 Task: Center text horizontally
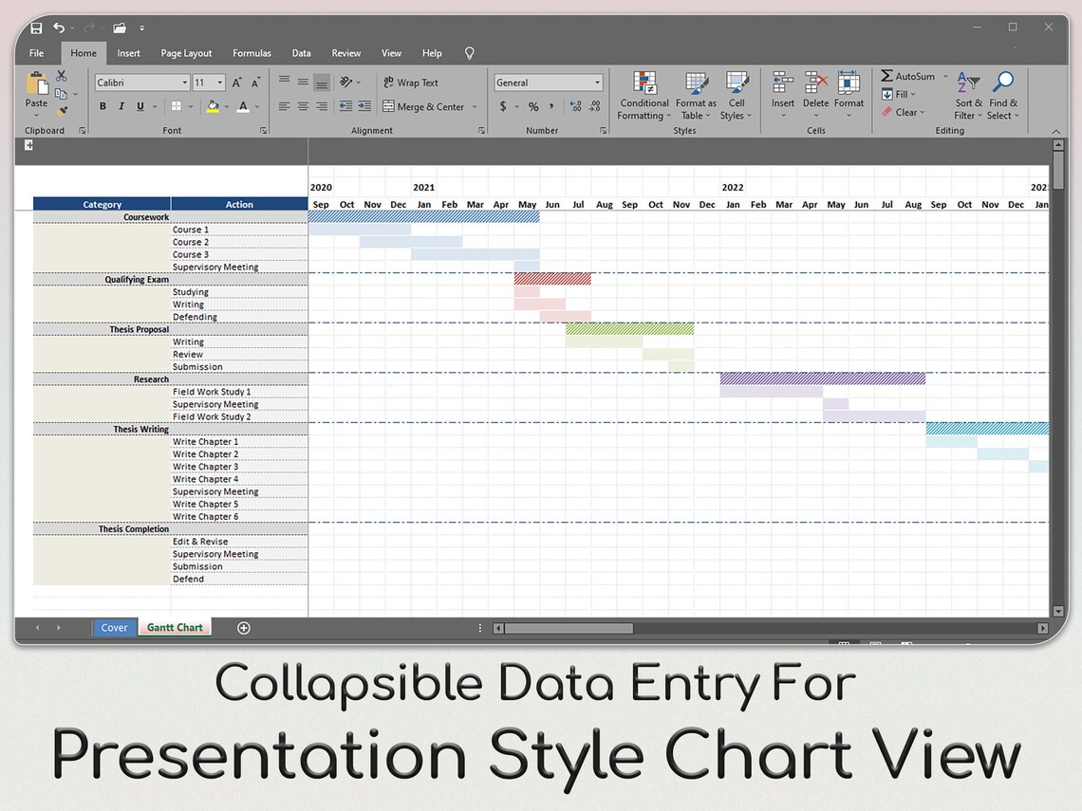pyautogui.click(x=303, y=106)
